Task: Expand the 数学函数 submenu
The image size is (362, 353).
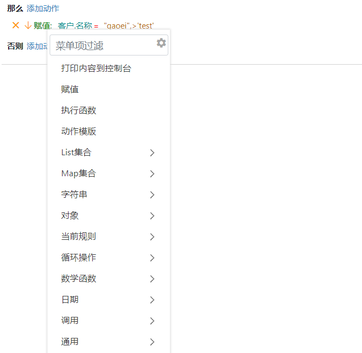Action: [x=108, y=279]
